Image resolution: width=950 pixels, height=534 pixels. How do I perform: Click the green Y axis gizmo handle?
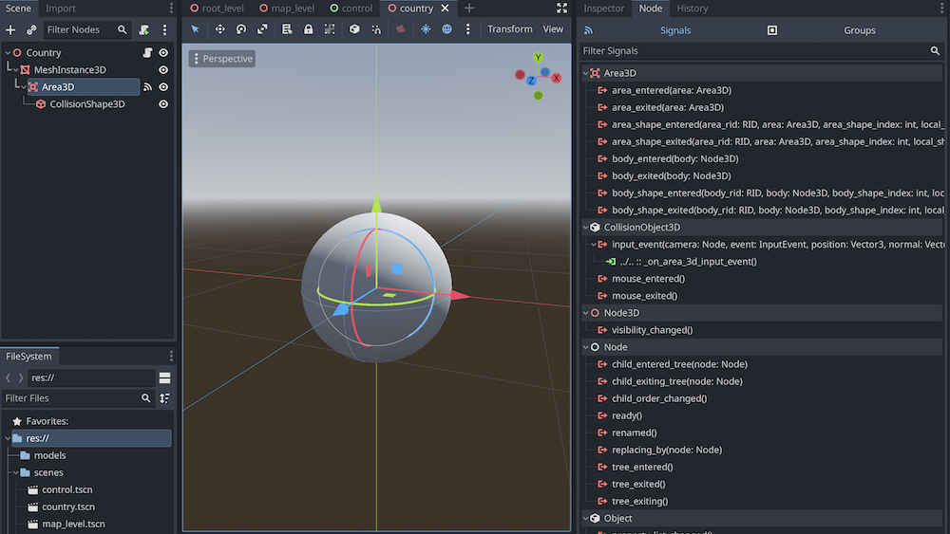[x=377, y=203]
